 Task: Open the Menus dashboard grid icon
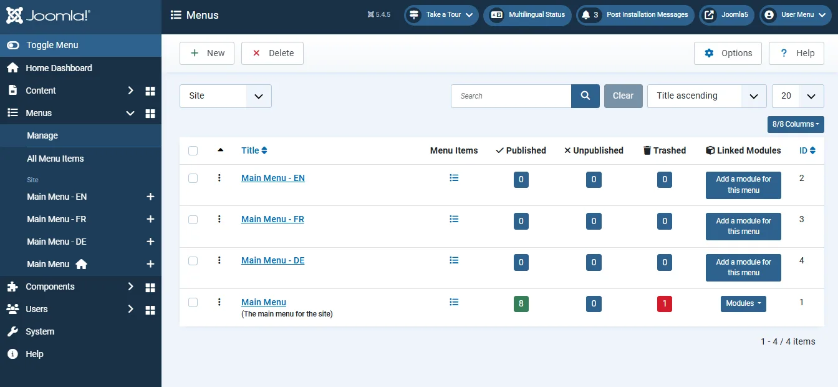pyautogui.click(x=150, y=113)
